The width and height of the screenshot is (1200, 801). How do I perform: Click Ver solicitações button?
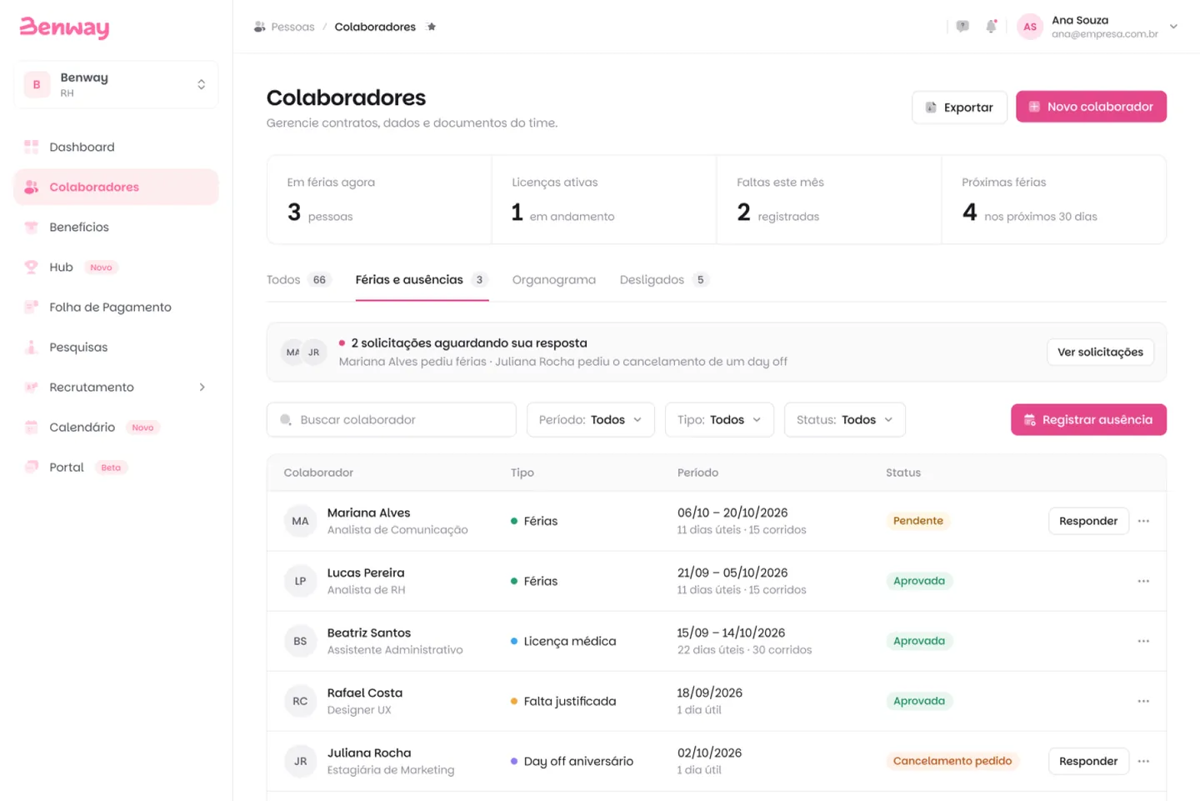pyautogui.click(x=1100, y=352)
